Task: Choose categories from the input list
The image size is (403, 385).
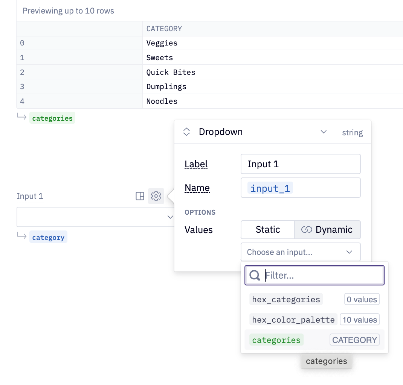Action: [x=276, y=340]
